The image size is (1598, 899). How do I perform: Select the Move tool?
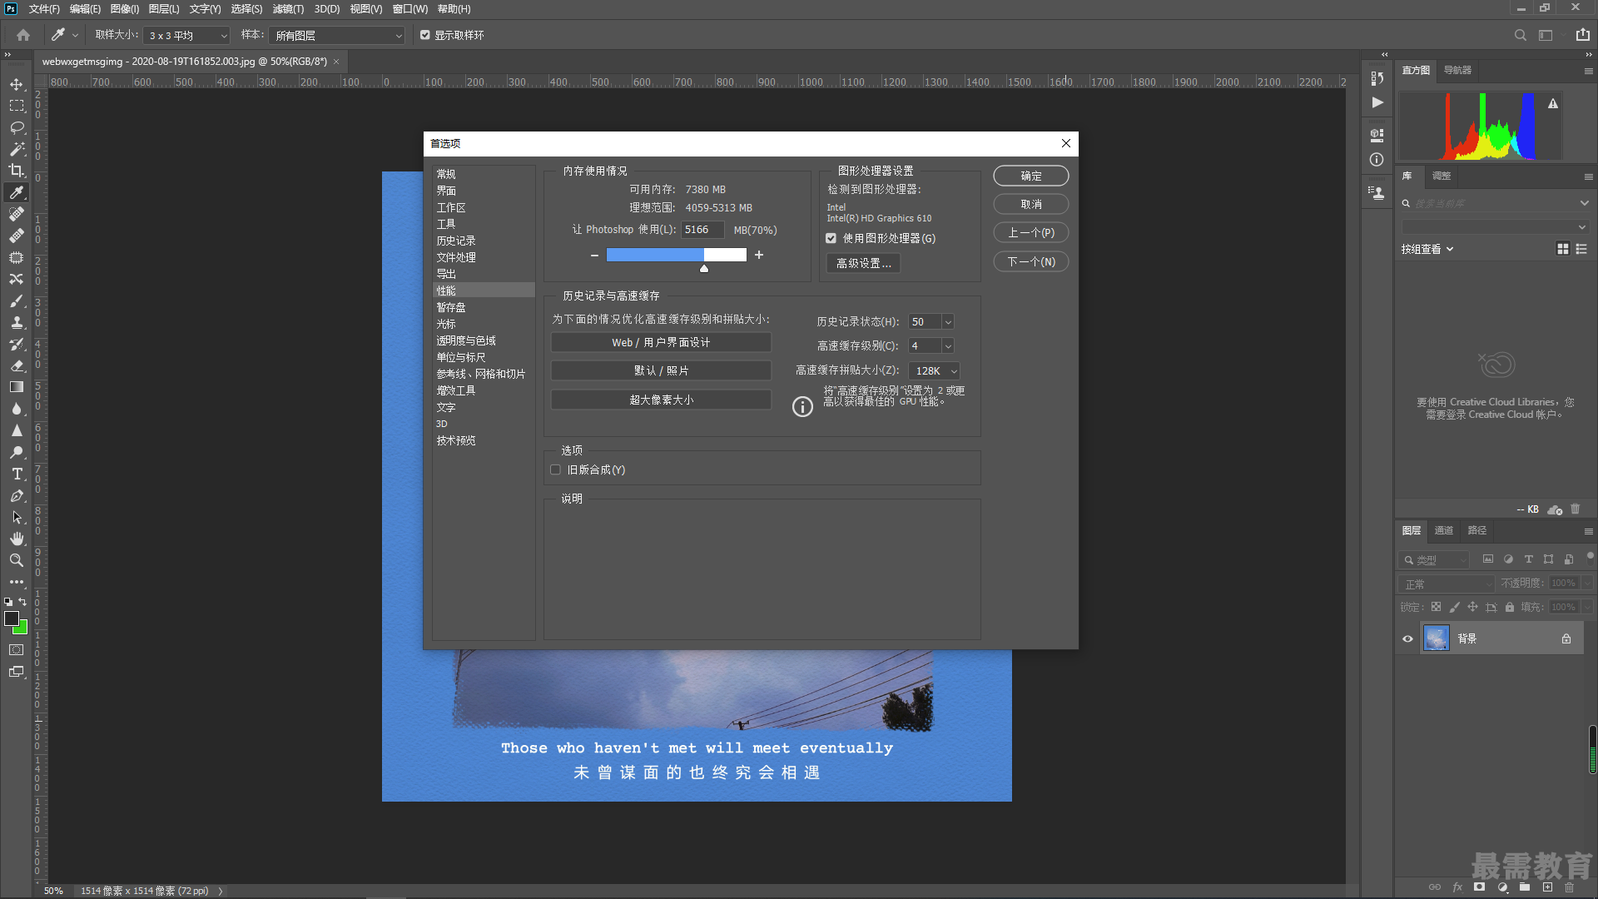[x=16, y=84]
